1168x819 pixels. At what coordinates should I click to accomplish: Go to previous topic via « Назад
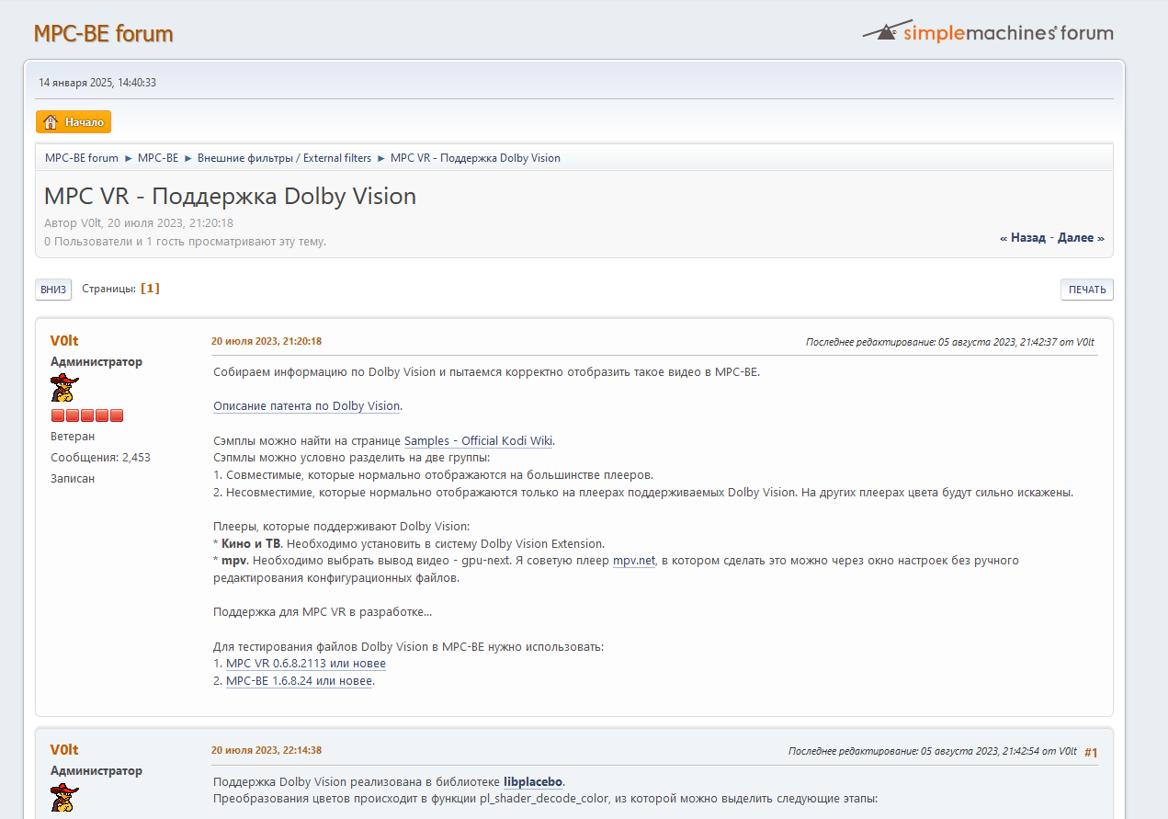tap(1023, 237)
